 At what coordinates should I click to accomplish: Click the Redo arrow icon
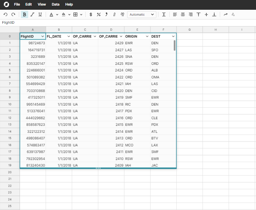13,14
